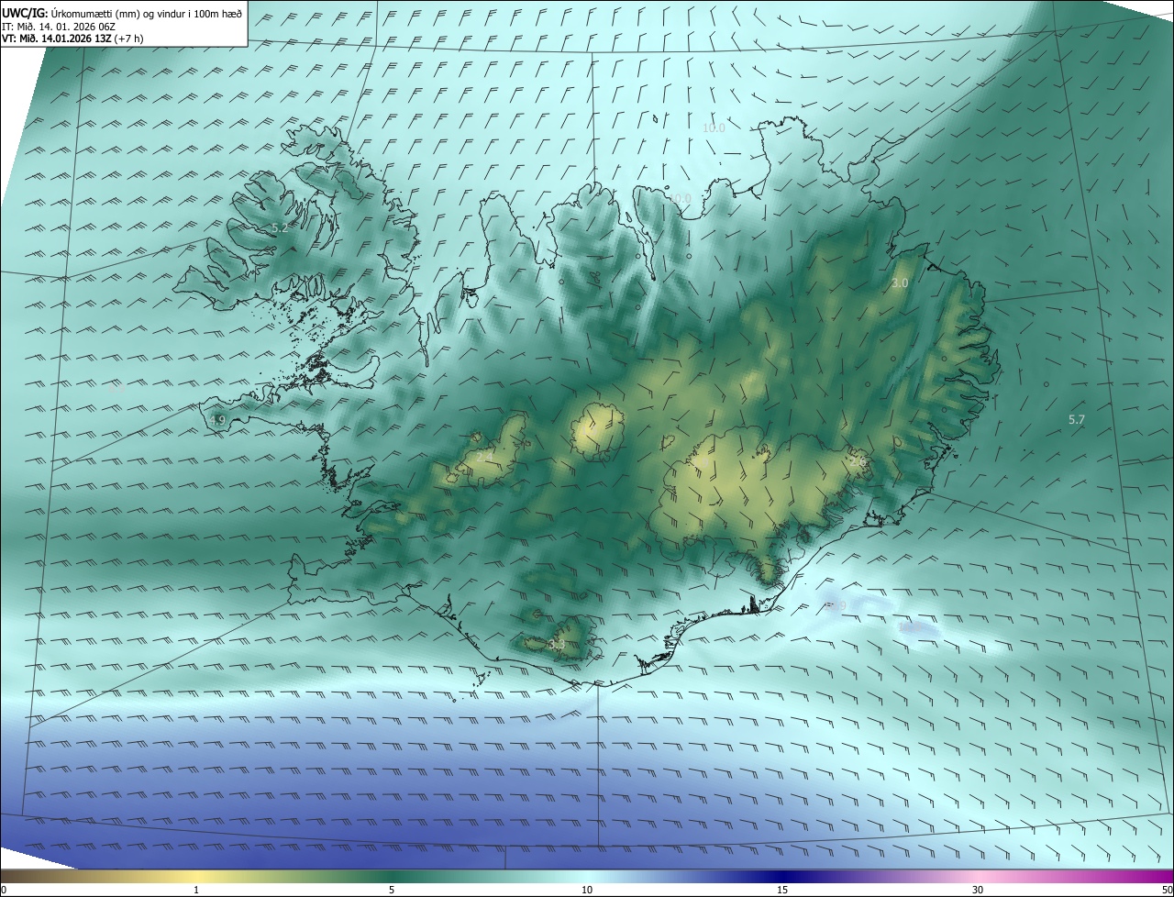Select the initial time line "IT: Mið. 14. 01. 2026 06Z"
Screen dimensions: 1174x897
(x=58, y=27)
